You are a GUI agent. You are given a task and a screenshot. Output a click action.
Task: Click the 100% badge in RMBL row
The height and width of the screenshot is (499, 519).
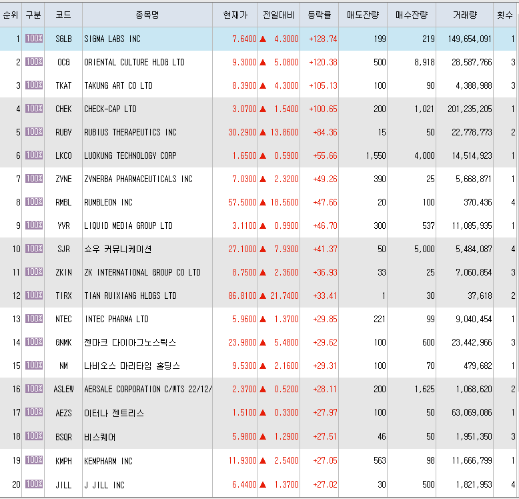34,201
